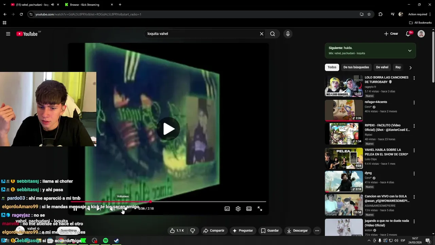Image resolution: width=435 pixels, height=245 pixels.
Task: Open the media controls icon in toolbar
Action: click(x=393, y=14)
